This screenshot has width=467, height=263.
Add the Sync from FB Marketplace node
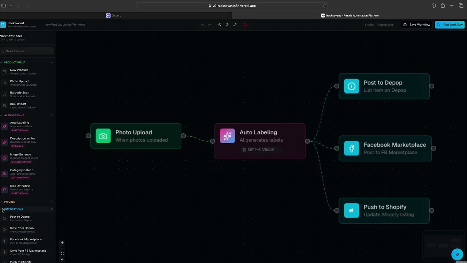coord(27,252)
